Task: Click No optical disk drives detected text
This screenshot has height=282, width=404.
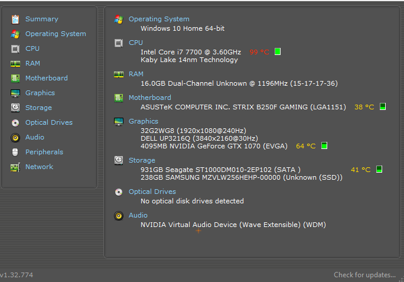Action: coord(192,201)
